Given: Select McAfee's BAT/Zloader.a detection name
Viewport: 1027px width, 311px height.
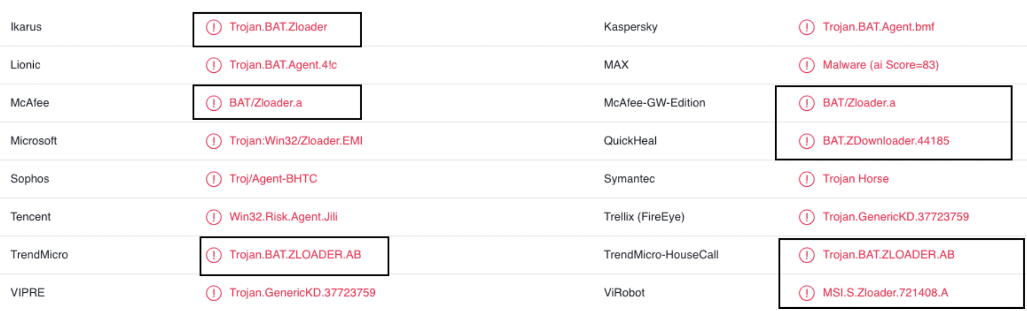Looking at the screenshot, I should pyautogui.click(x=266, y=103).
